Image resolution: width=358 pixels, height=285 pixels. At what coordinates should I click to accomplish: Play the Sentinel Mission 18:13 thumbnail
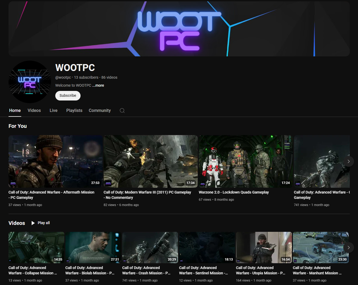click(207, 248)
